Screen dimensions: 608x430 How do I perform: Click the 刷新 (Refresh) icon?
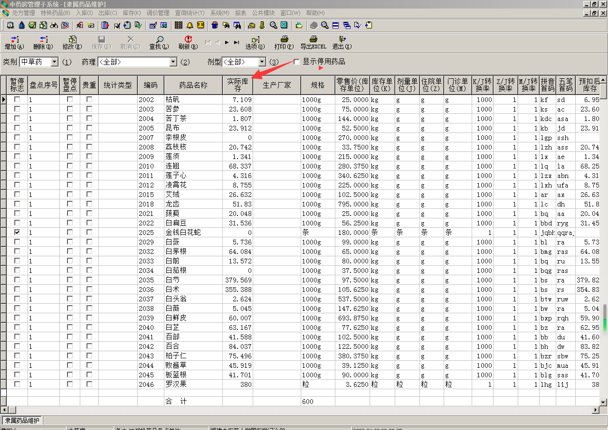coord(188,40)
